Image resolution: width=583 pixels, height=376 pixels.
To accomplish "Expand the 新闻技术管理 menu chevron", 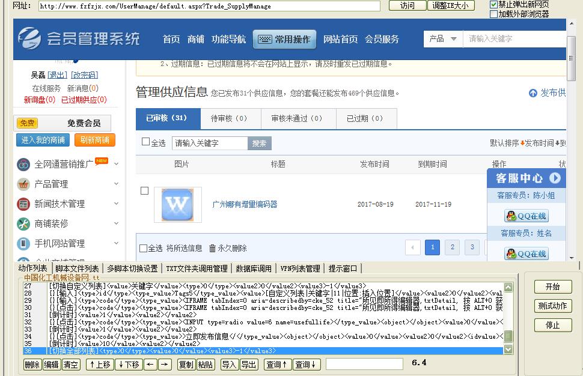I will point(117,203).
